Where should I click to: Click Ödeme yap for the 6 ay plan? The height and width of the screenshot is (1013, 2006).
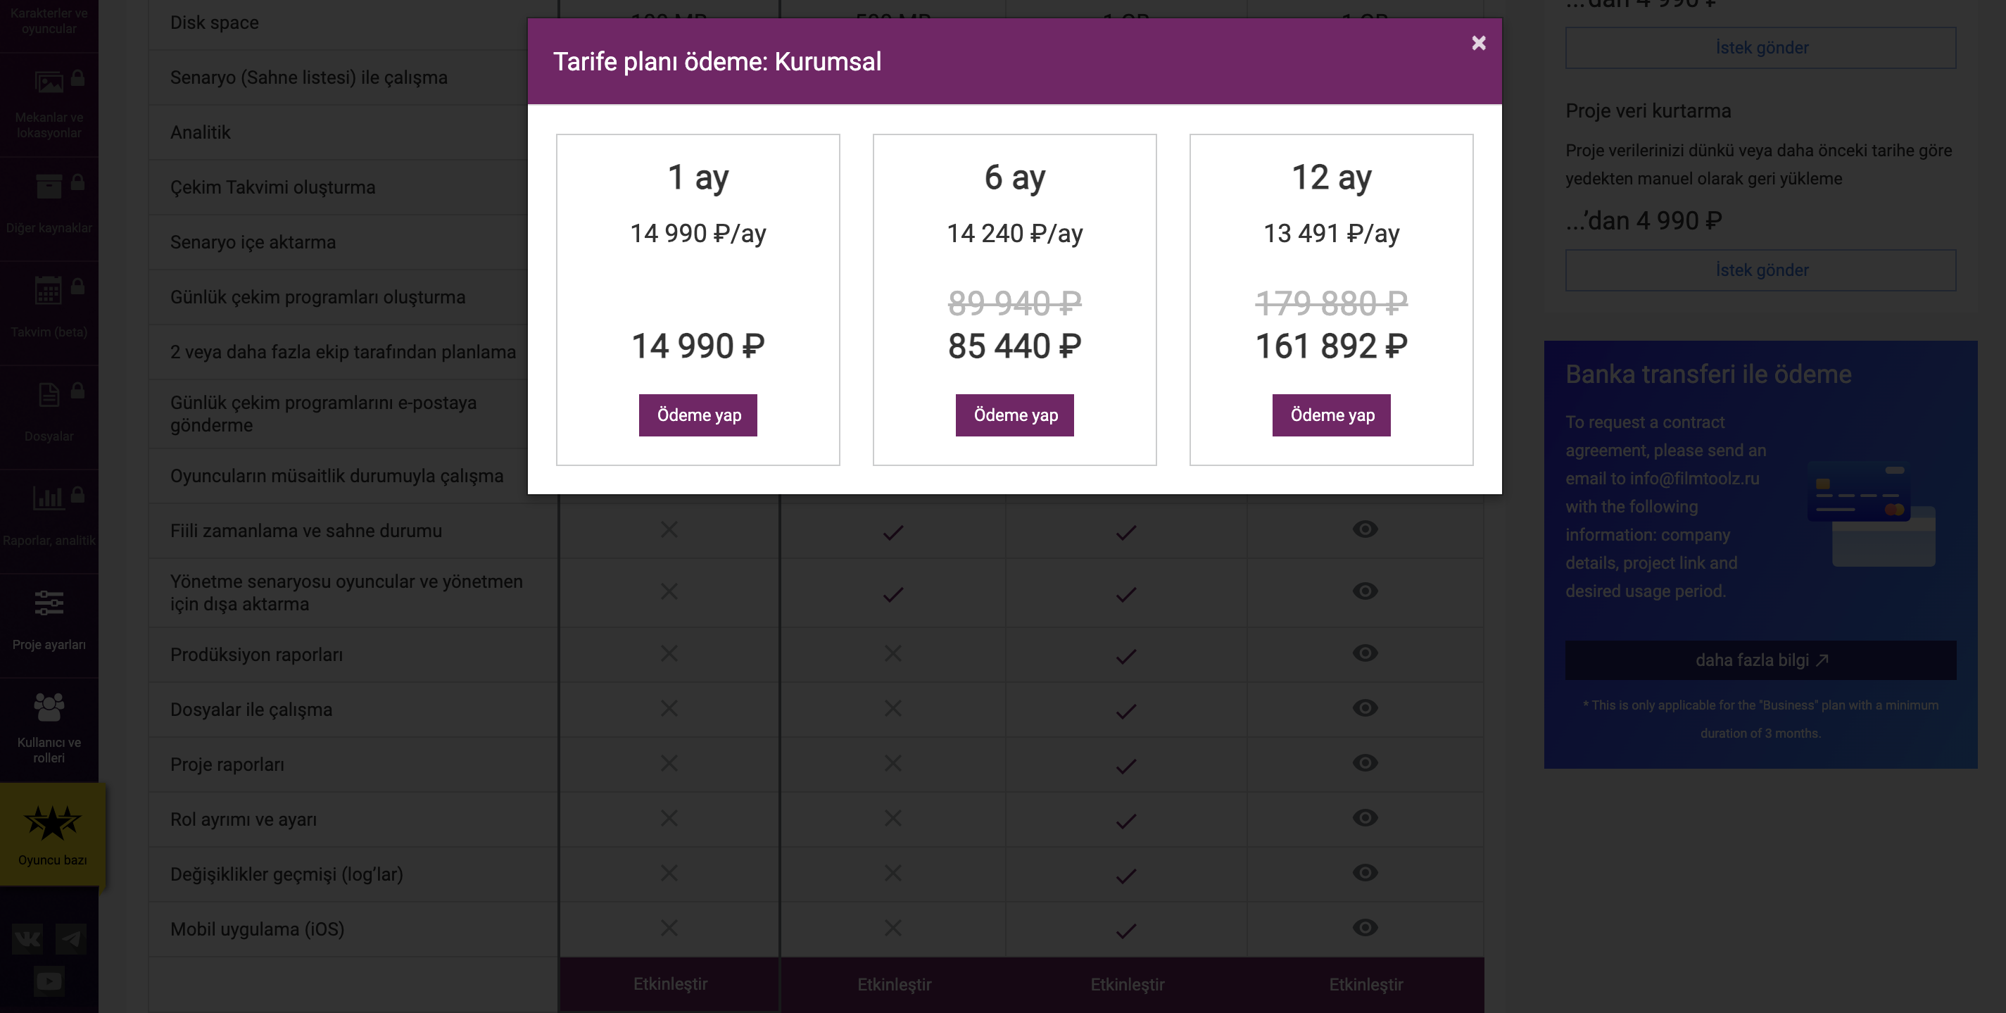[x=1015, y=415]
